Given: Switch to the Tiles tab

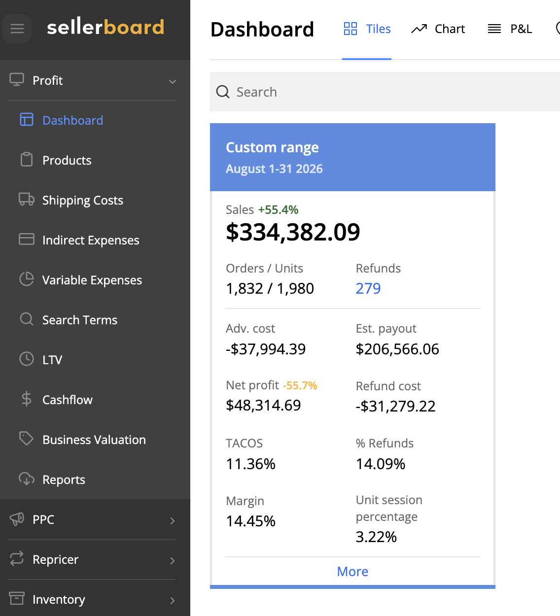Looking at the screenshot, I should pyautogui.click(x=367, y=29).
